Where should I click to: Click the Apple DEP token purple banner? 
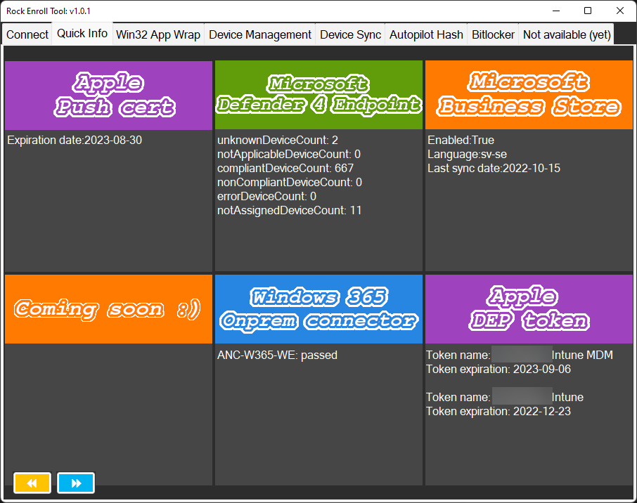(528, 309)
